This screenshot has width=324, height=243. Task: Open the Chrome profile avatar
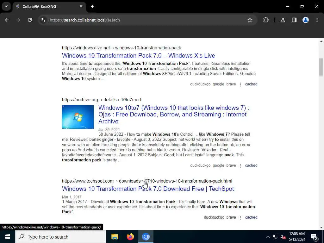click(306, 20)
